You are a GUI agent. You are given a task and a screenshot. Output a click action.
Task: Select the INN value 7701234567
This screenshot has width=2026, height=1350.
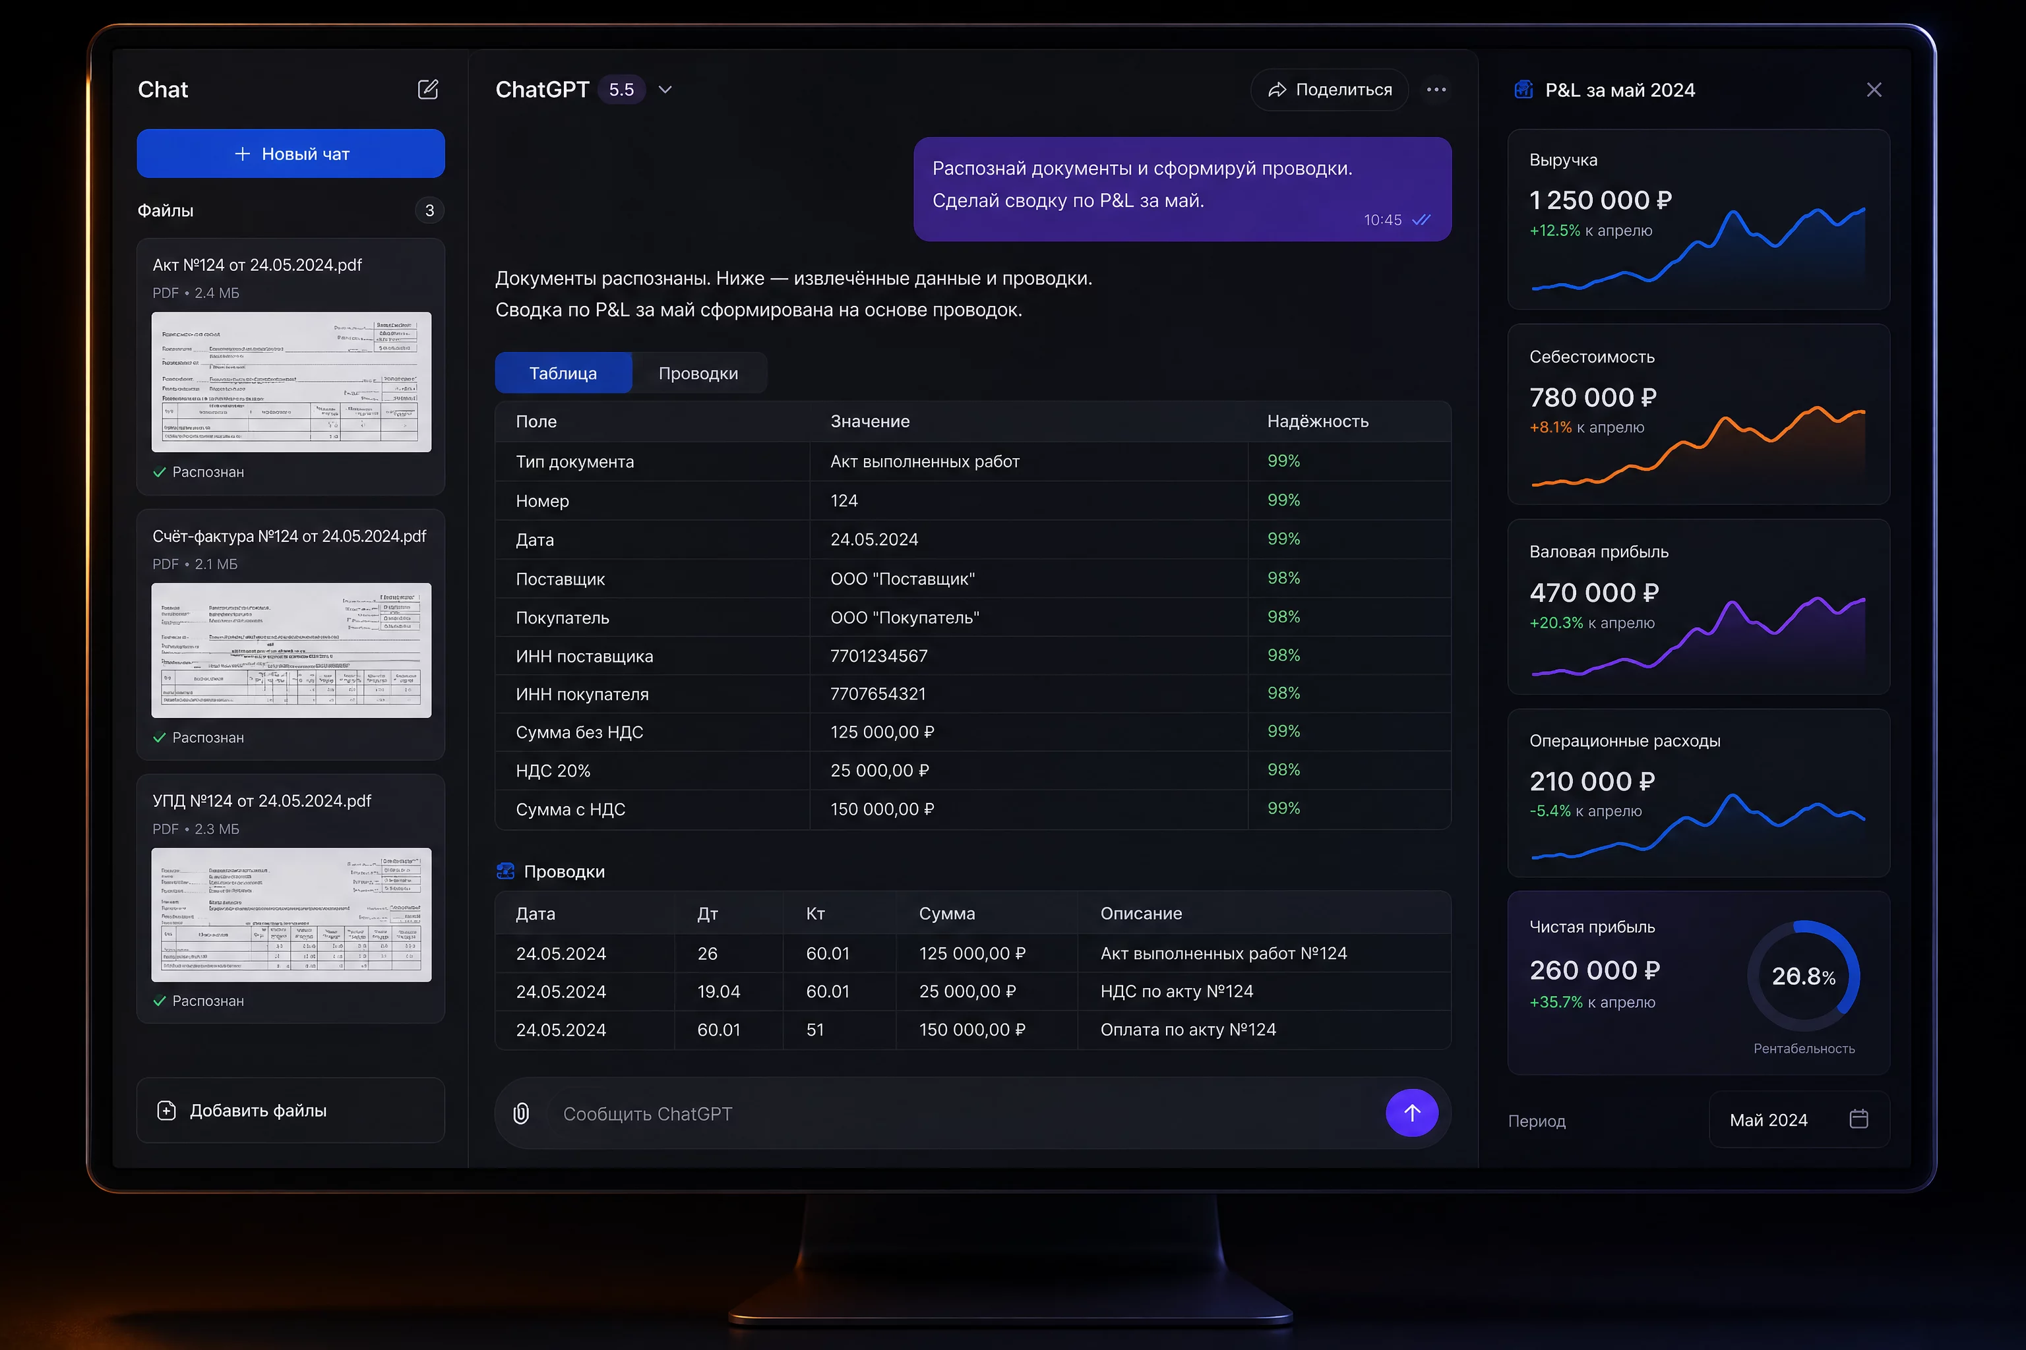(x=878, y=656)
